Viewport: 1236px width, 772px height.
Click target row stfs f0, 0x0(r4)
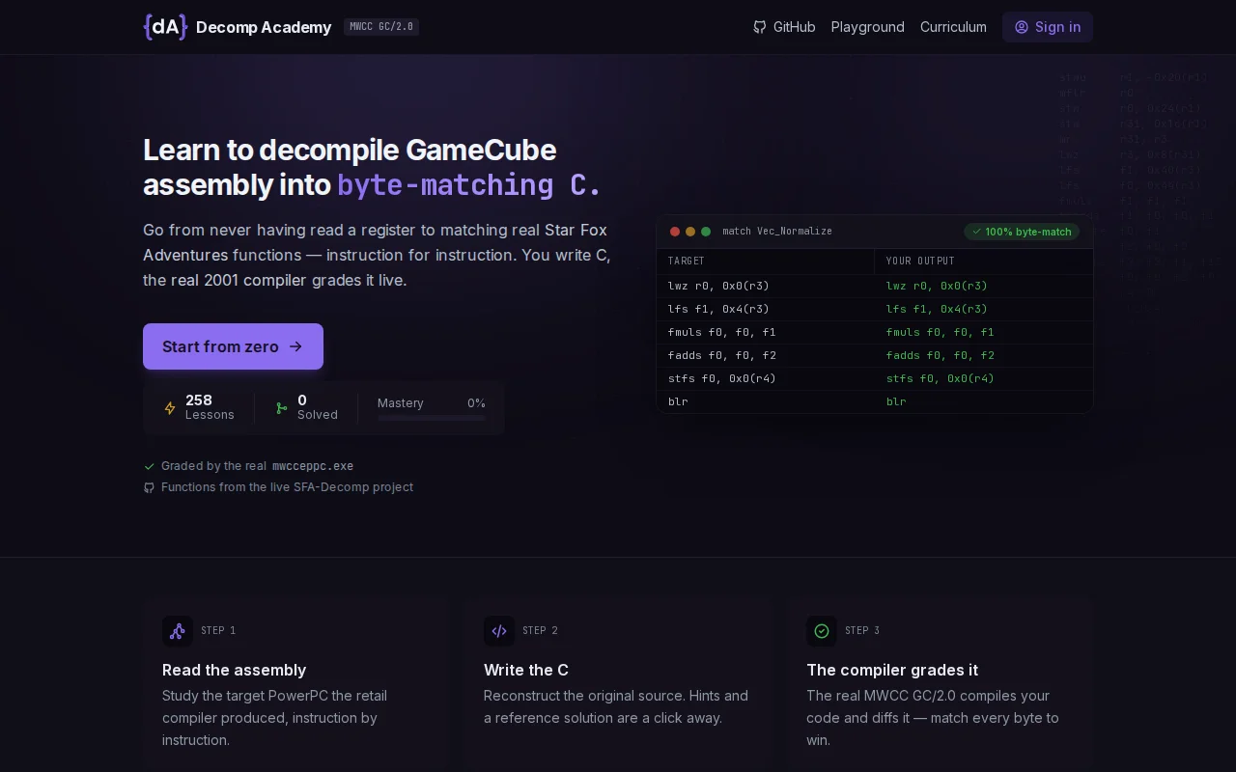pyautogui.click(x=722, y=378)
